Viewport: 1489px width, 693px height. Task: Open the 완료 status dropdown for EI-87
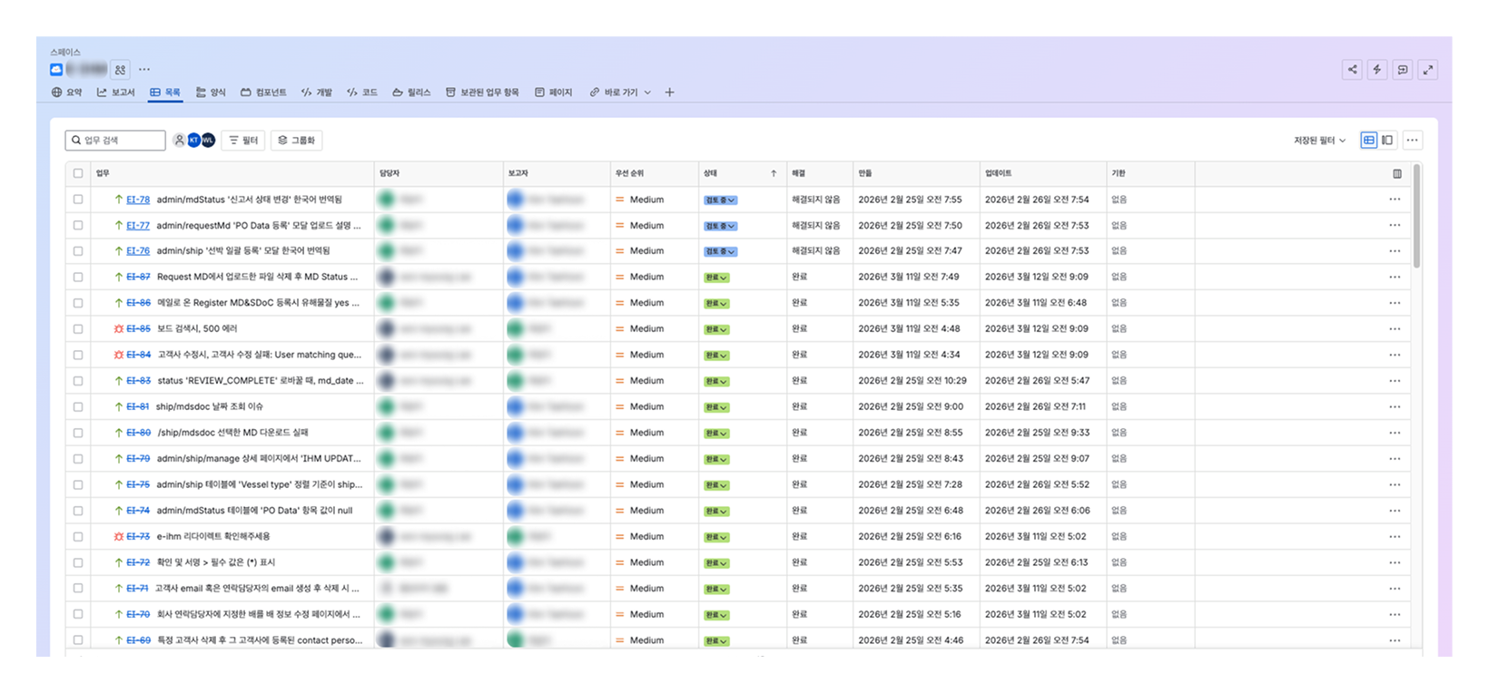click(717, 278)
